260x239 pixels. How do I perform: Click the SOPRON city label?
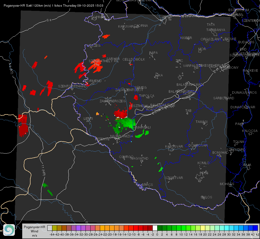[x=98, y=17]
